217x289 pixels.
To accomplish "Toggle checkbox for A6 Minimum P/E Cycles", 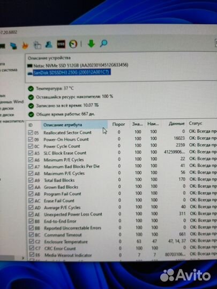I will tap(31, 160).
